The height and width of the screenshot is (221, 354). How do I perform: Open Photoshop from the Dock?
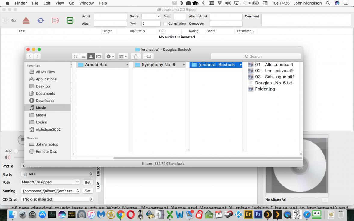258,215
